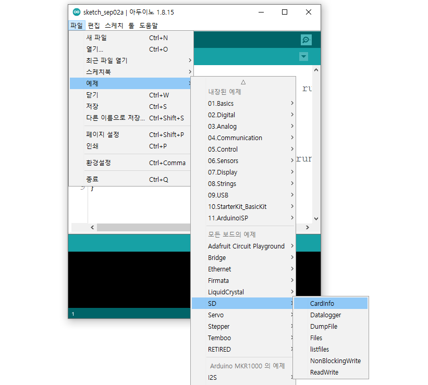
Task: Open RETIRED examples submenu
Action: tap(242, 349)
